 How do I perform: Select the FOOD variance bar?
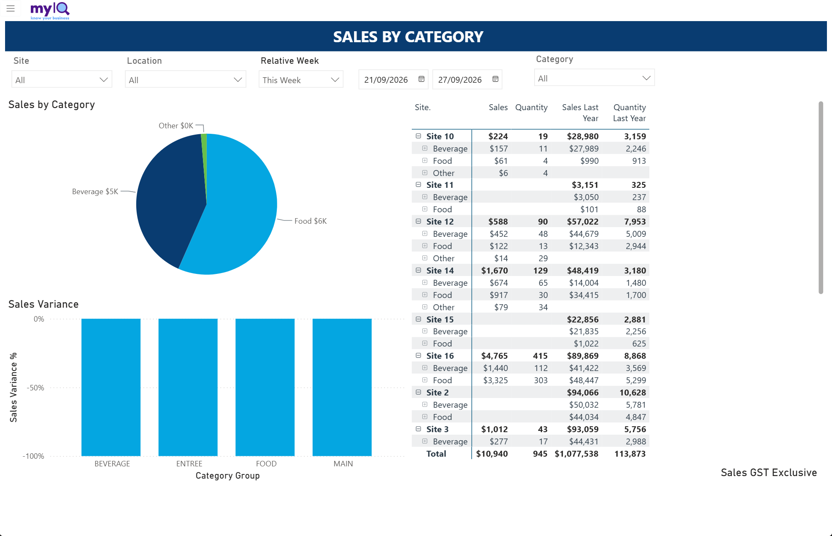265,387
